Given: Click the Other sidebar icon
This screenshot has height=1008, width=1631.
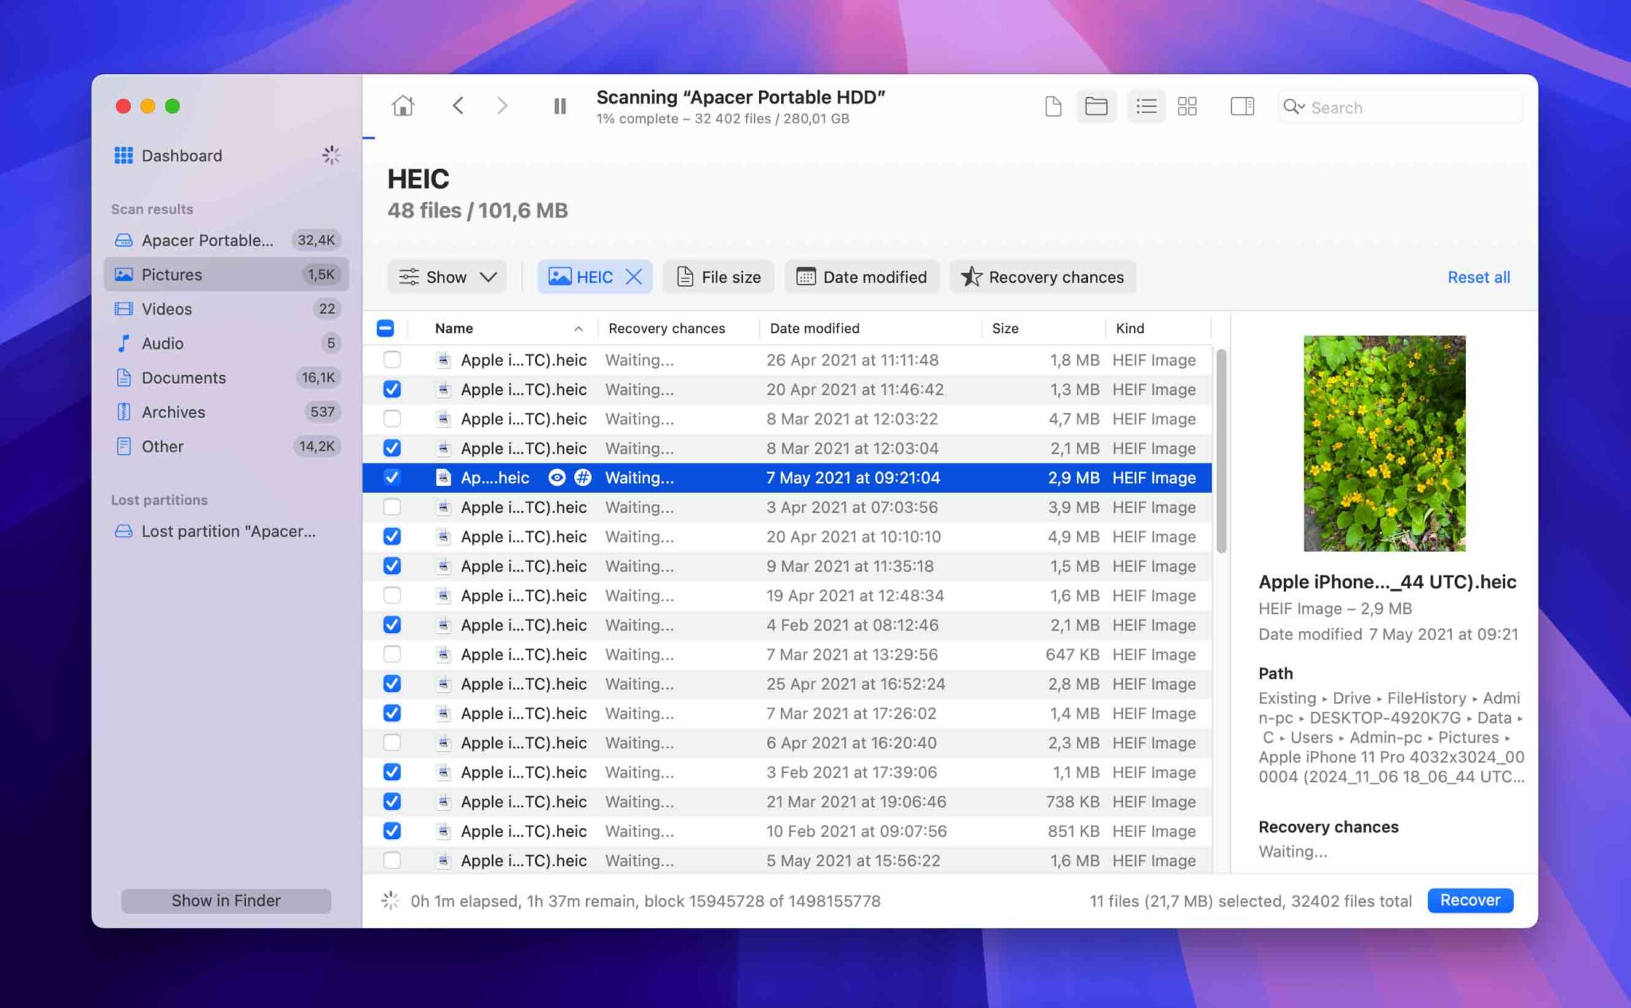Looking at the screenshot, I should [x=123, y=446].
